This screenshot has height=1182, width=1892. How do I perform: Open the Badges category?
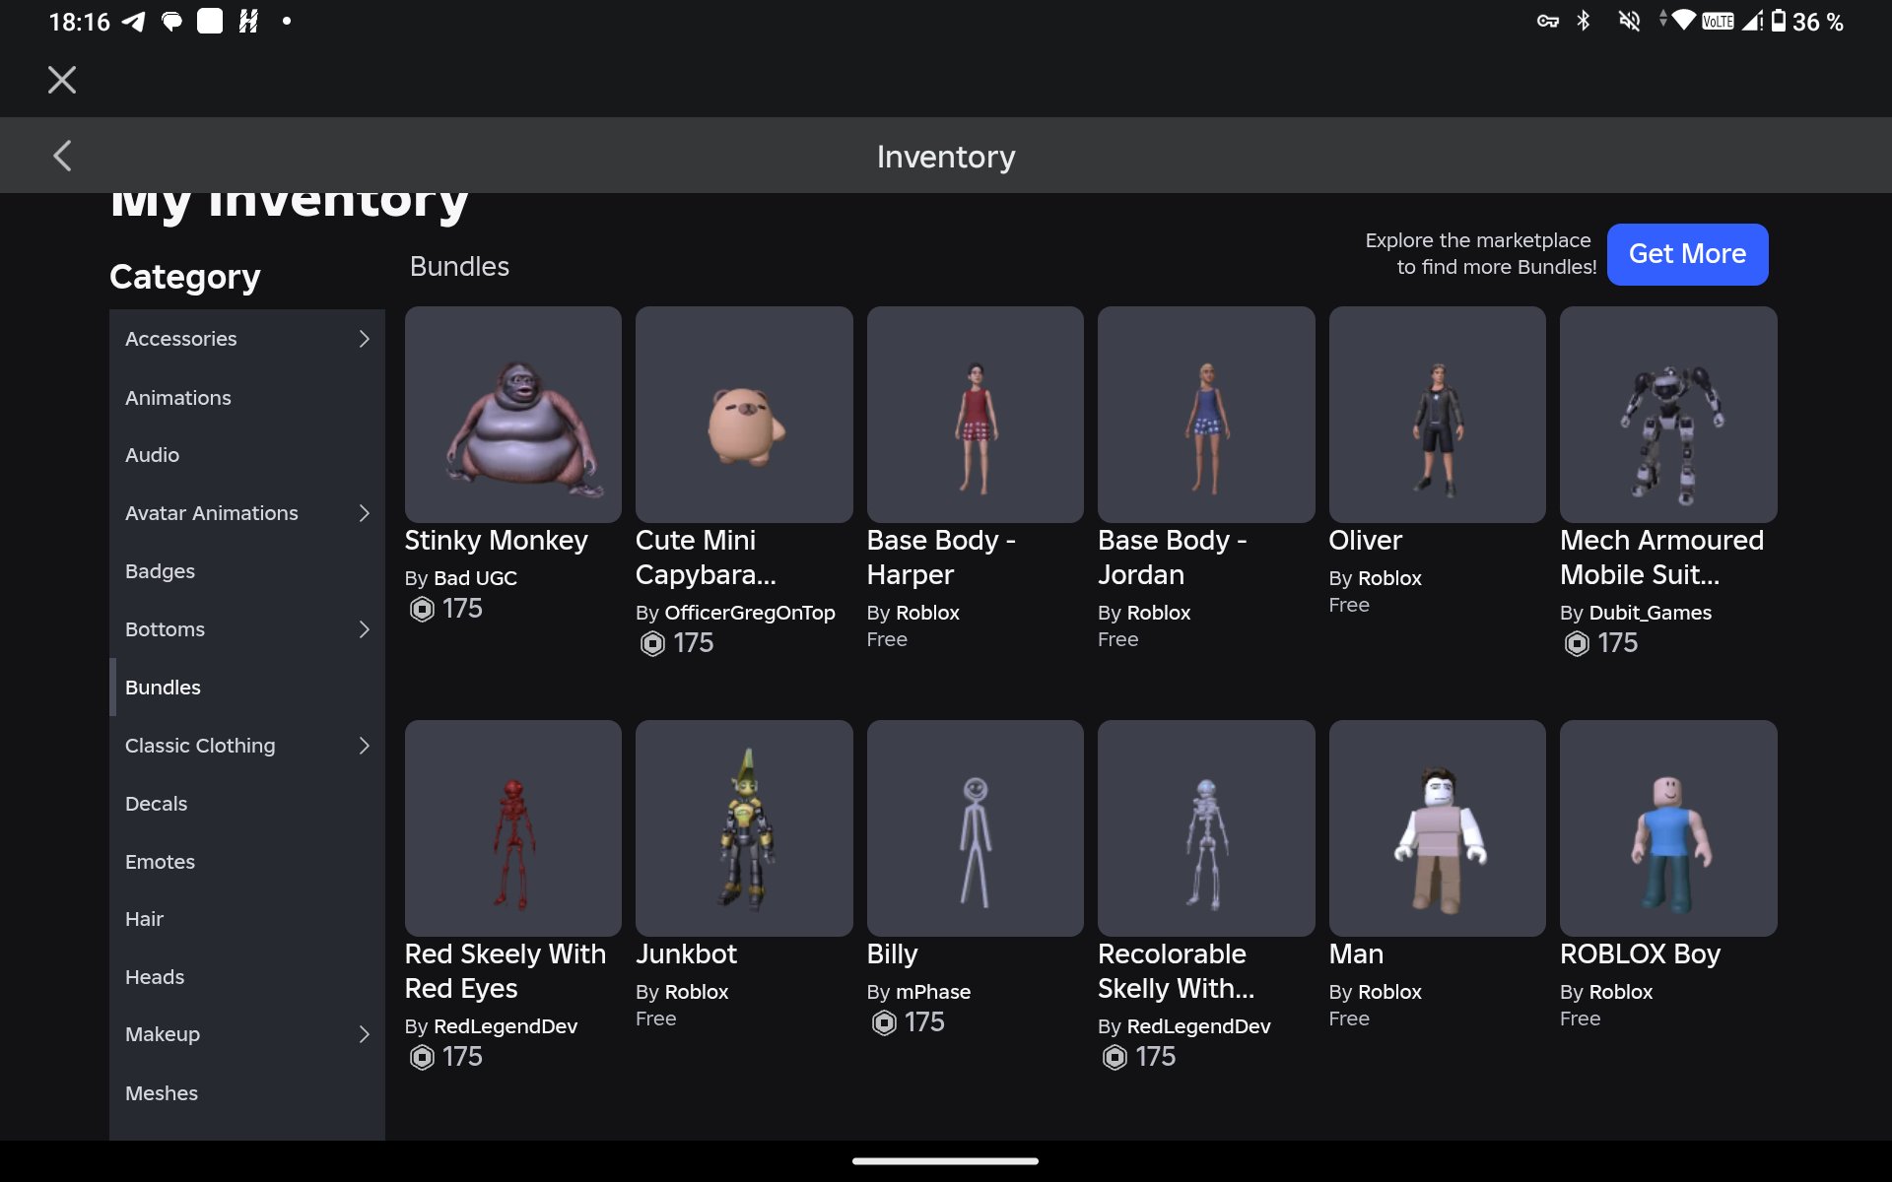(x=246, y=571)
